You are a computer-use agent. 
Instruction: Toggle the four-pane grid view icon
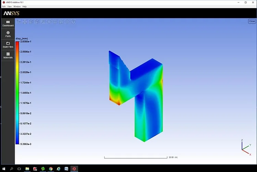55,22
